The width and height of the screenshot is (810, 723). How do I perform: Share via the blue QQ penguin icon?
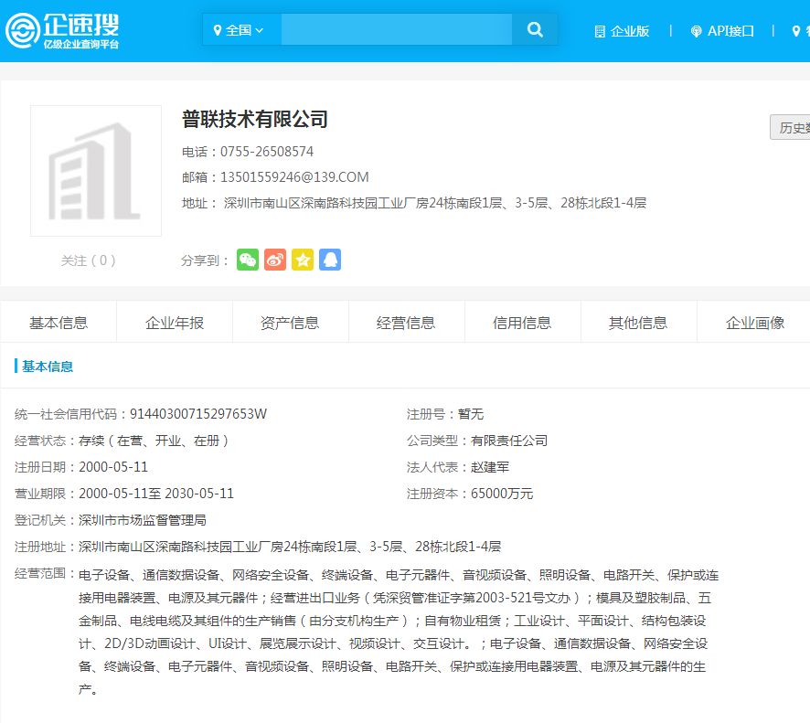coord(330,260)
